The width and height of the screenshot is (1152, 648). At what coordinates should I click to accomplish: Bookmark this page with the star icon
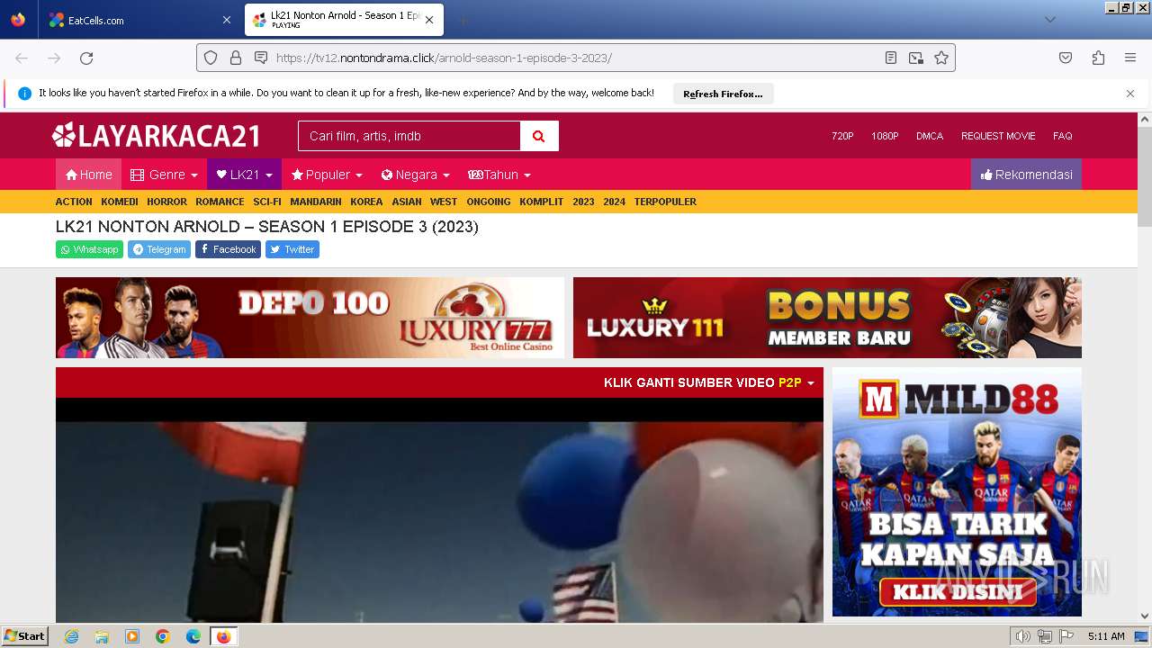(x=941, y=58)
